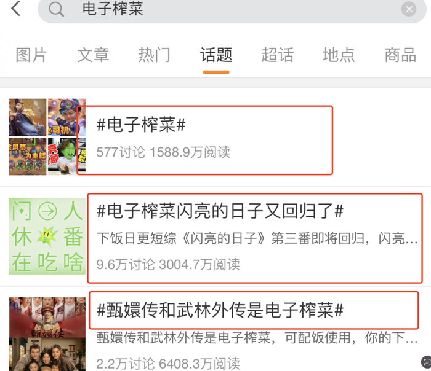Tap the back arrow icon
Screen dimensions: 431x371
coord(15,9)
